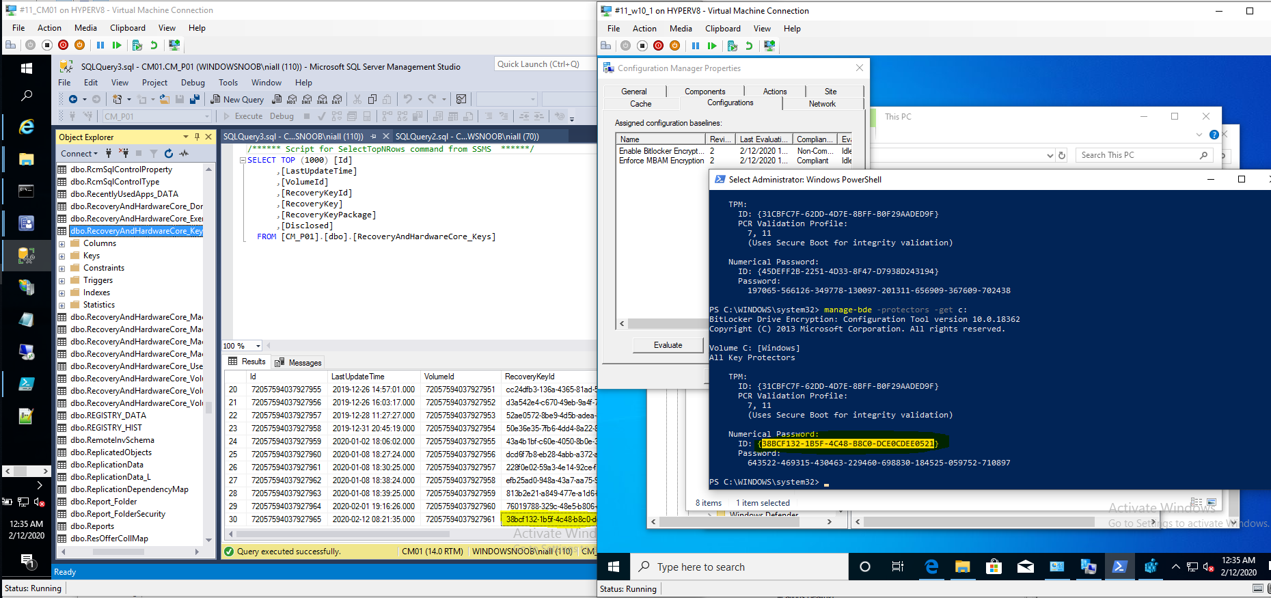Viewport: 1271px width, 598px height.
Task: Open the Network tab in Configuration Manager Properties
Action: (822, 104)
